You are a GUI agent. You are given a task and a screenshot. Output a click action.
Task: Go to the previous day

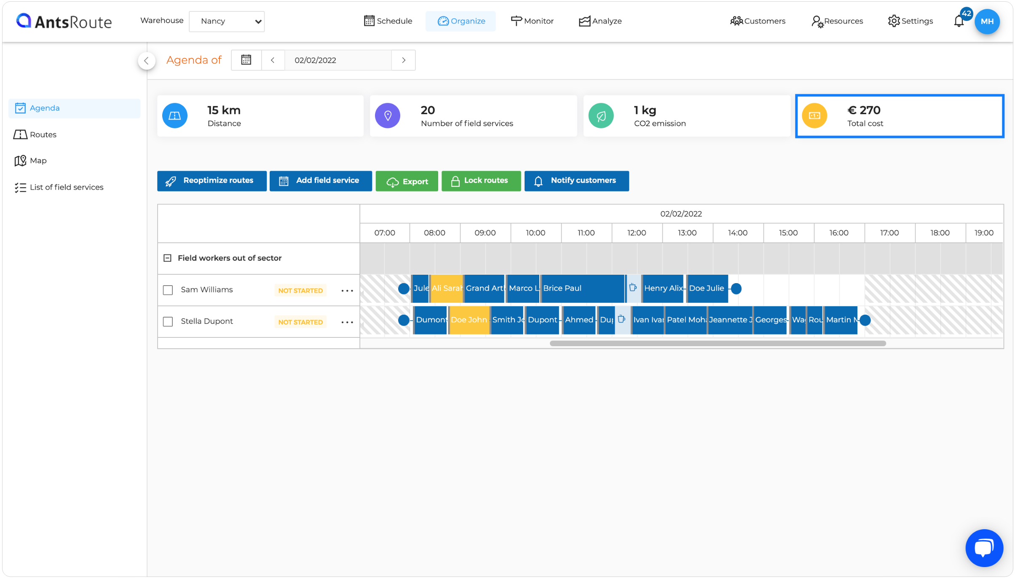[x=273, y=60]
